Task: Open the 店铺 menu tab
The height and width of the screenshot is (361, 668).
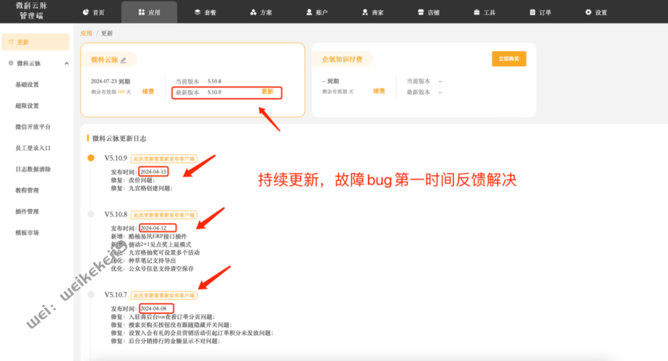Action: click(x=429, y=12)
